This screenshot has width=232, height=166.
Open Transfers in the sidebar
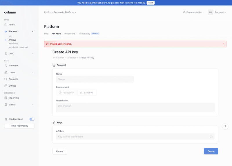[x=13, y=65]
